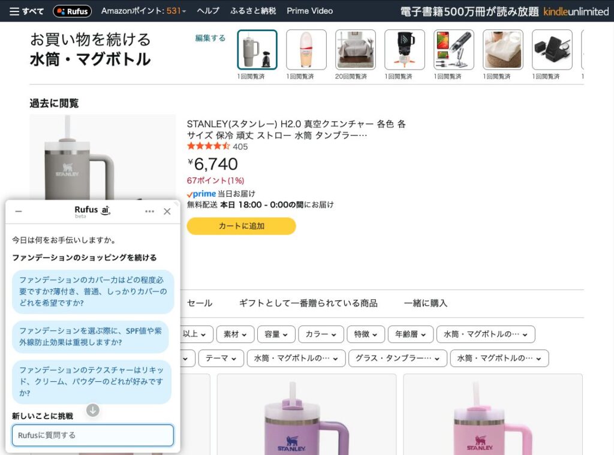
Task: Click the kindleunlimited banner logo
Action: [x=576, y=11]
